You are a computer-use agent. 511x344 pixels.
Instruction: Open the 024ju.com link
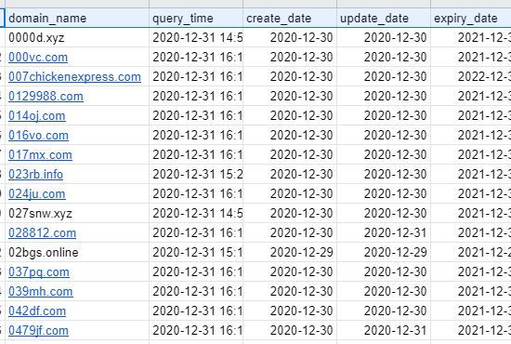(37, 194)
